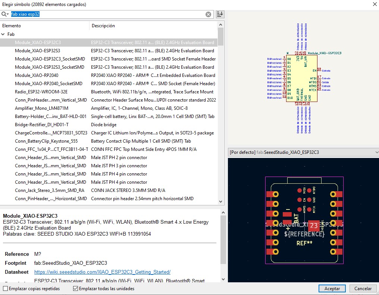This screenshot has width=379, height=295.
Task: Select the Male JST PH 3 pin connector row
Action: [109, 166]
